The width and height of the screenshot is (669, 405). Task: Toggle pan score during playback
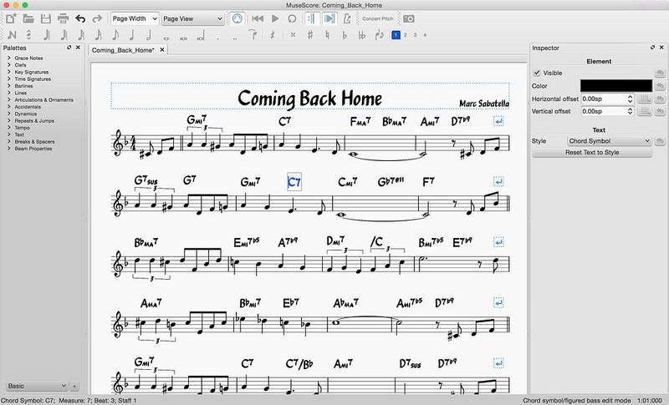329,18
